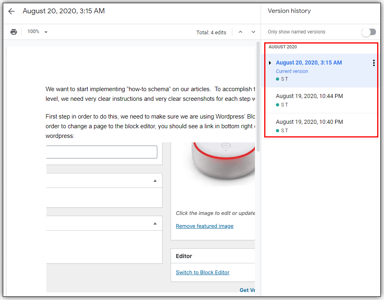Click the Switch to Block Editor link

(202, 273)
